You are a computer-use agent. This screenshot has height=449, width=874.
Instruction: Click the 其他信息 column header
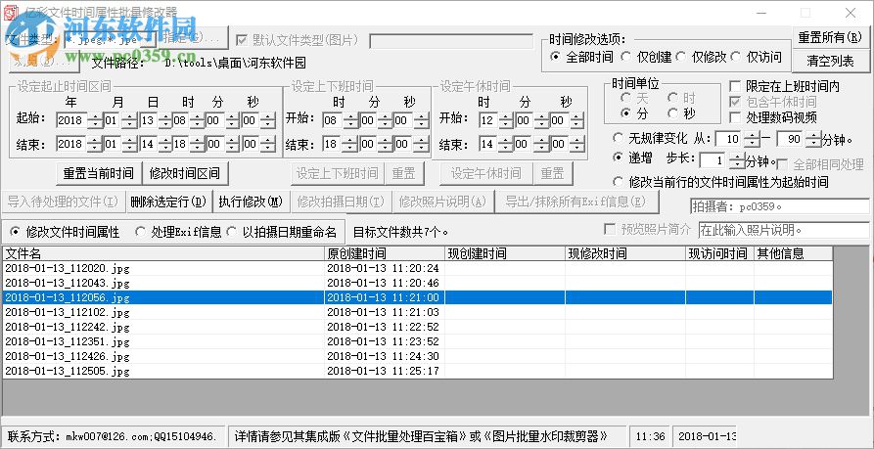793,253
